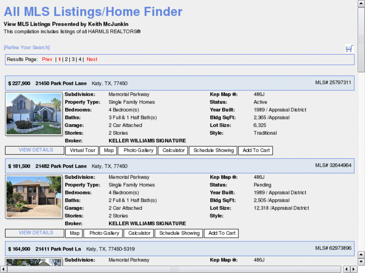Click the 21450 Park Post Lane address

[61, 83]
